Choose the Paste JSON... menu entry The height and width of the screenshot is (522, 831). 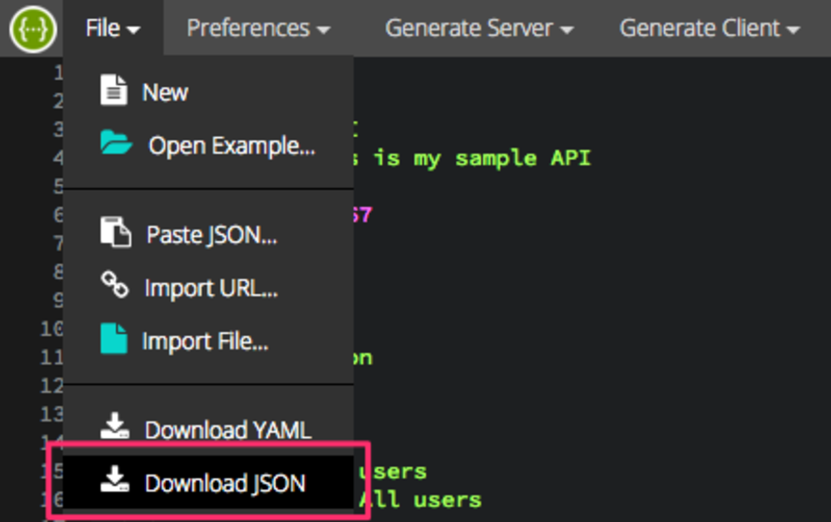[x=208, y=234]
